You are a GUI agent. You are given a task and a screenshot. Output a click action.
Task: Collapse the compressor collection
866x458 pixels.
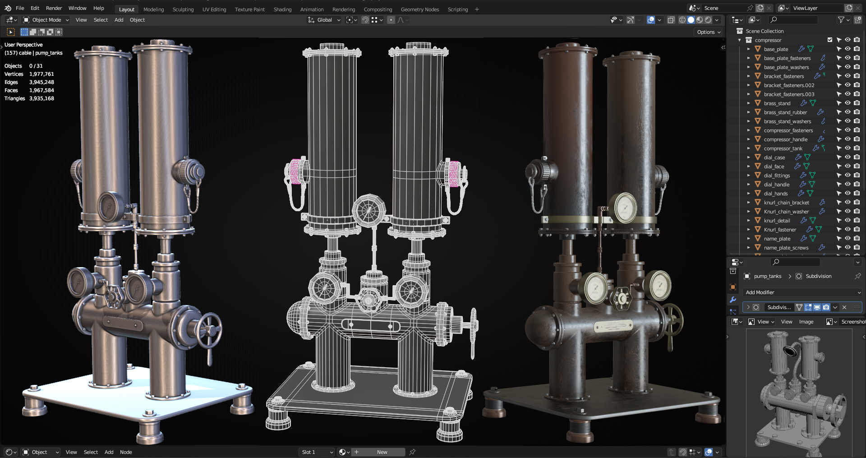(739, 40)
